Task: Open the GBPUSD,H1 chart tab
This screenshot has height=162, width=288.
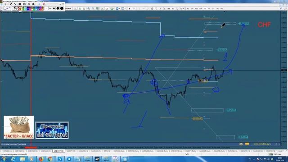Action: pyautogui.click(x=20, y=151)
